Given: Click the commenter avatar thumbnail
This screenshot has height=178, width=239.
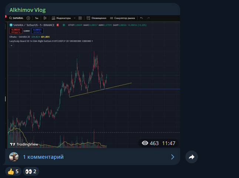Looking at the screenshot, I should click(x=14, y=157).
